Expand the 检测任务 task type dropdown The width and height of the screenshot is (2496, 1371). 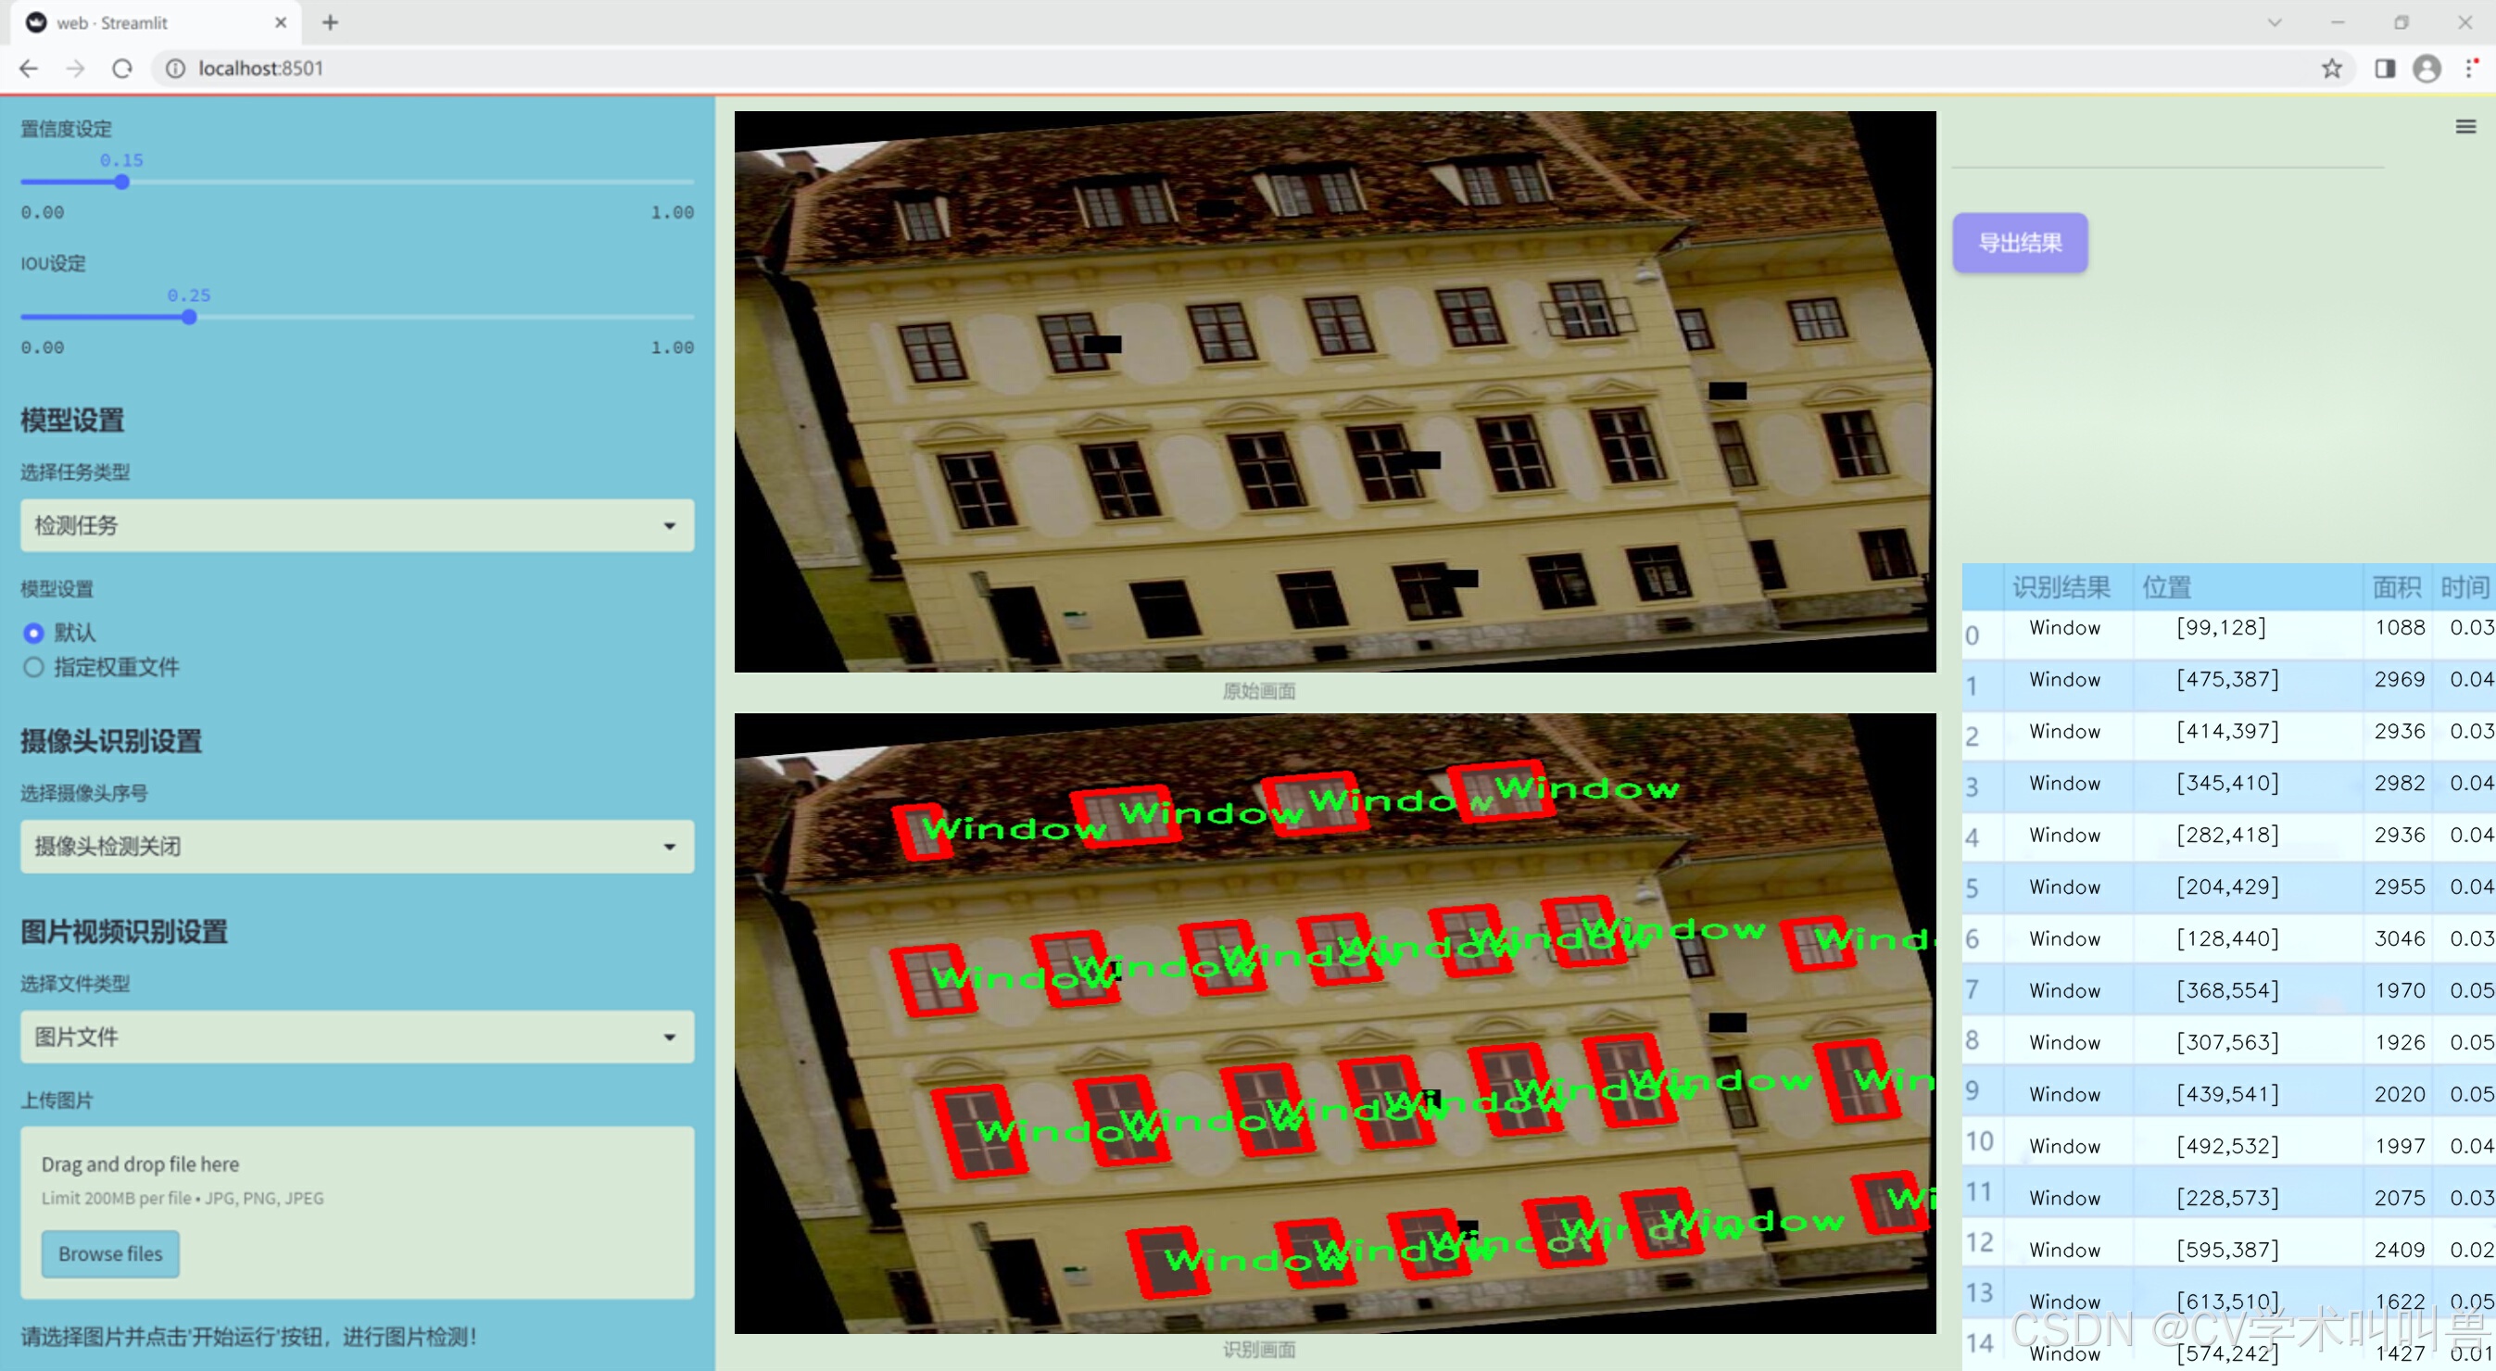(357, 525)
